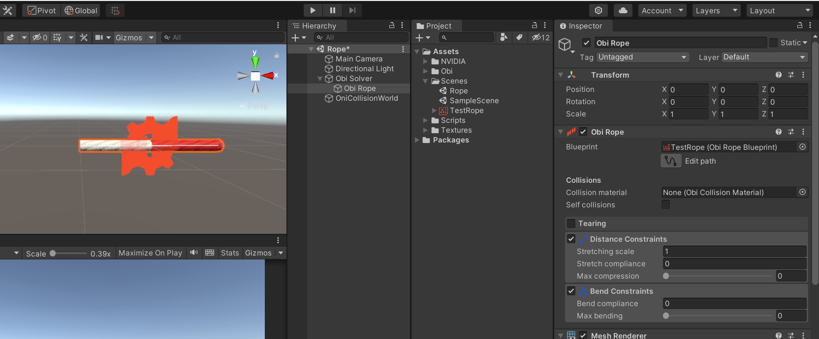This screenshot has width=819, height=339.
Task: Click the search-by-type icon in the Project toolbar
Action: point(504,37)
